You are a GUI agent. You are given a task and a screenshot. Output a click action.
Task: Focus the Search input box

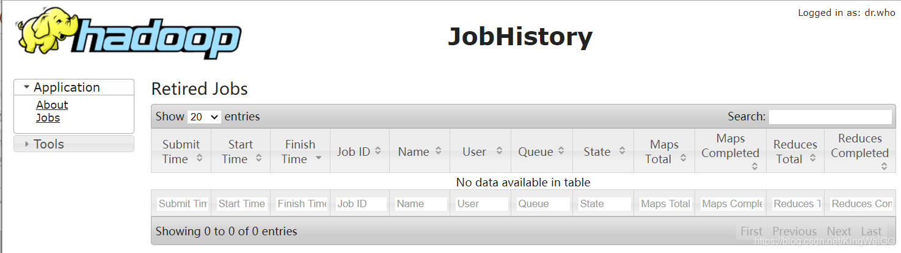click(830, 117)
